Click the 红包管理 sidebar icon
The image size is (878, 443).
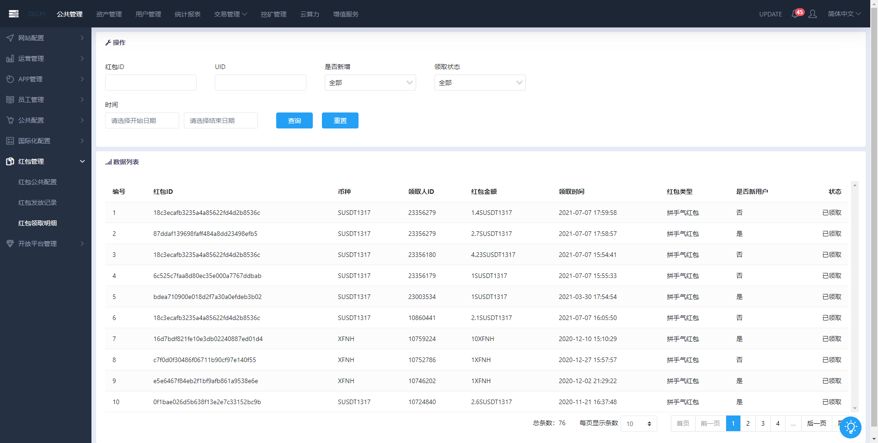tap(10, 161)
